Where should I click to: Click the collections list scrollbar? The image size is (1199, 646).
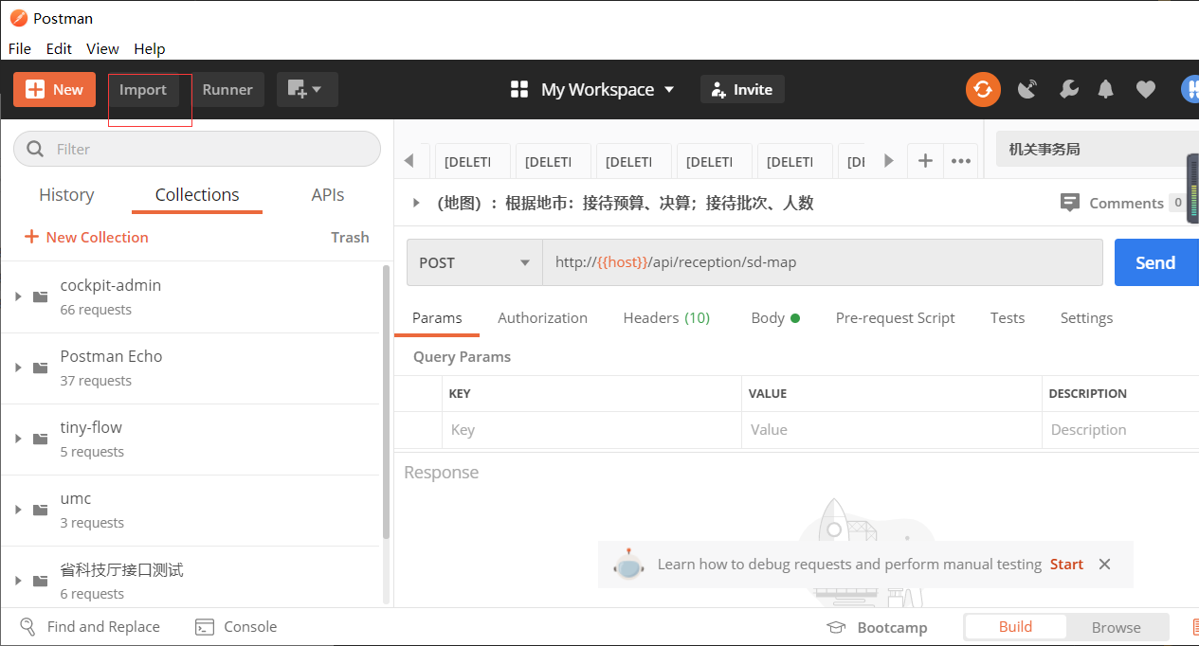pos(386,403)
